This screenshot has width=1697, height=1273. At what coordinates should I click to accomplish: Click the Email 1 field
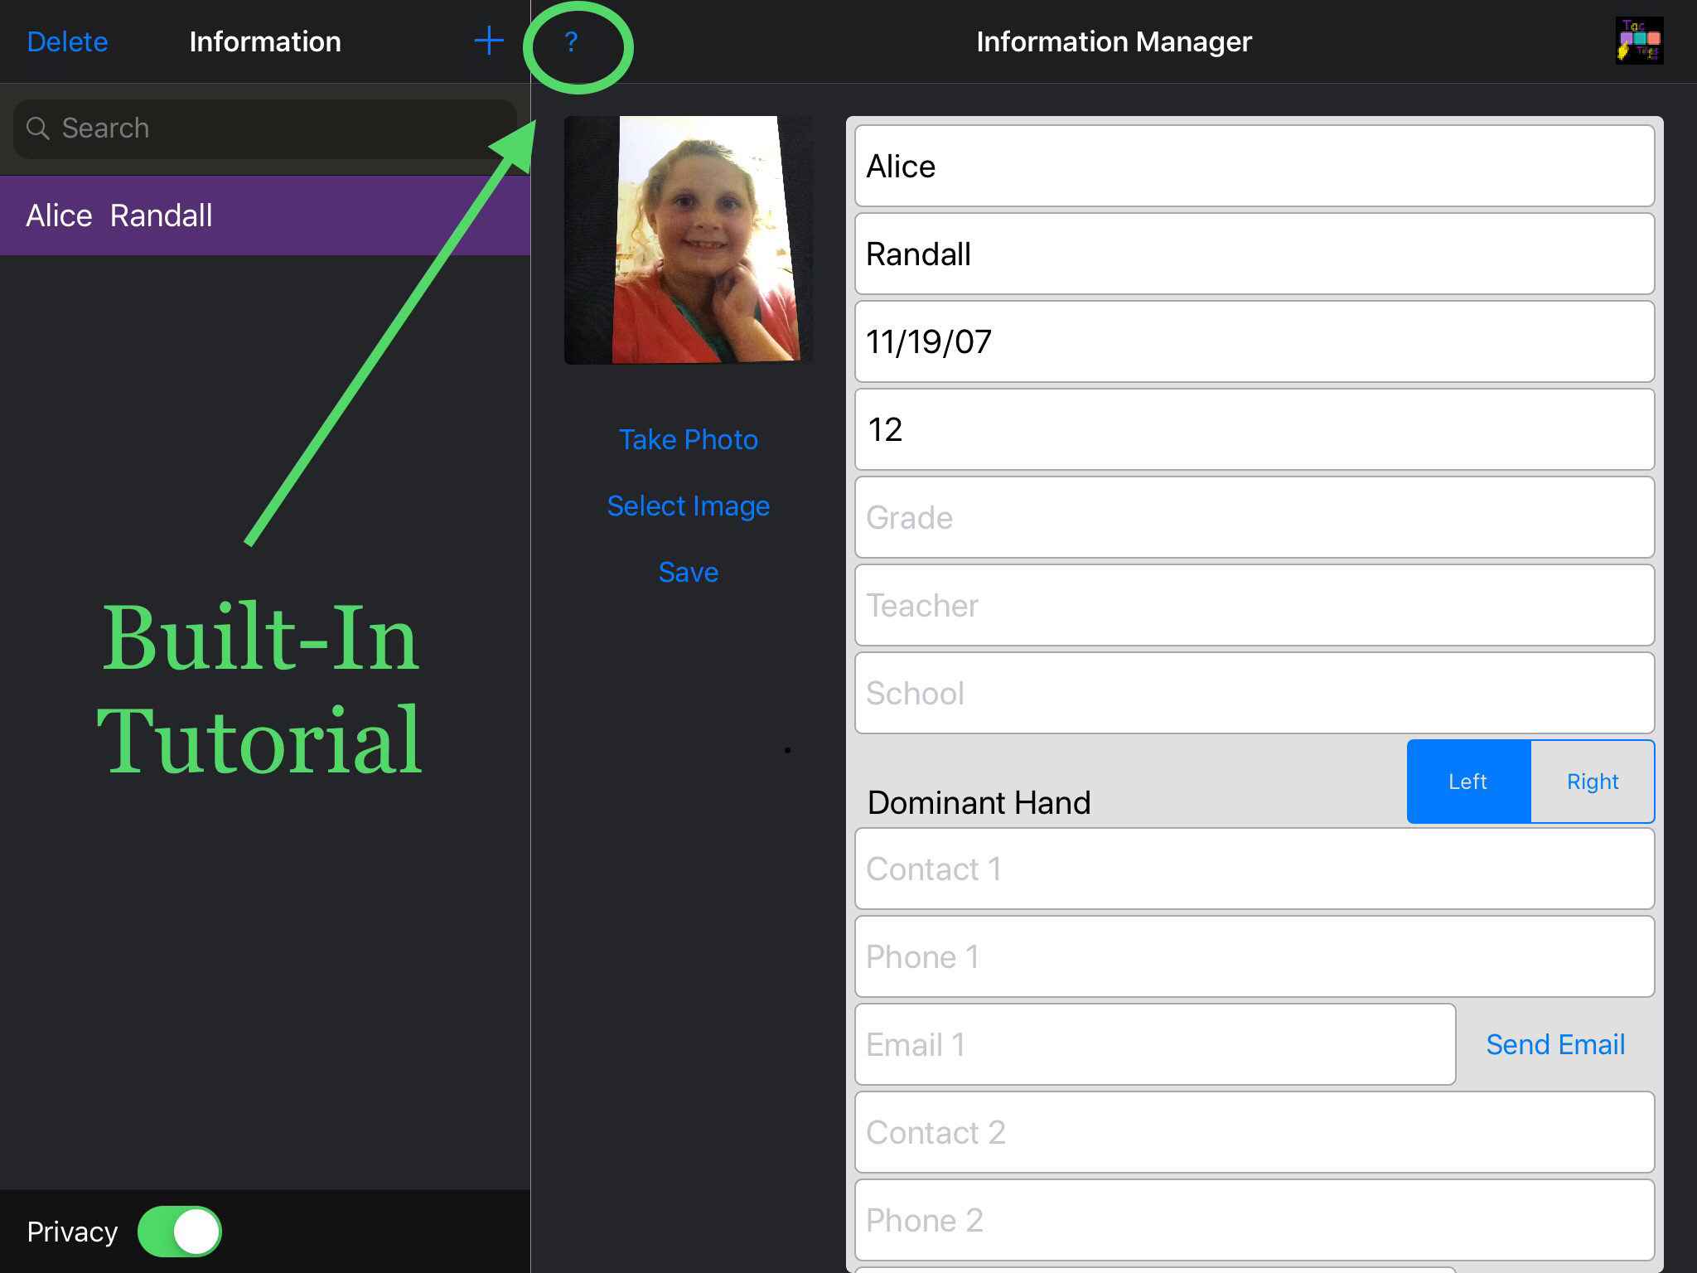coord(1154,1044)
